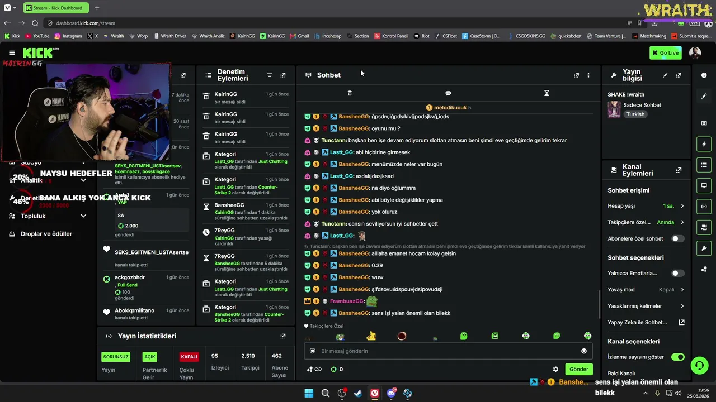
Task: Click the ackgozbhdr Full Send event
Action: tap(147, 288)
